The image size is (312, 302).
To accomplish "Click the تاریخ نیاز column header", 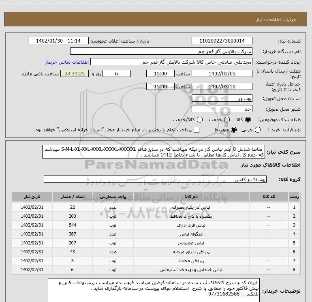I will coord(32,197).
